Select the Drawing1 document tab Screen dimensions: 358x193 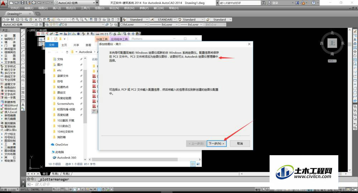pyautogui.click(x=14, y=14)
